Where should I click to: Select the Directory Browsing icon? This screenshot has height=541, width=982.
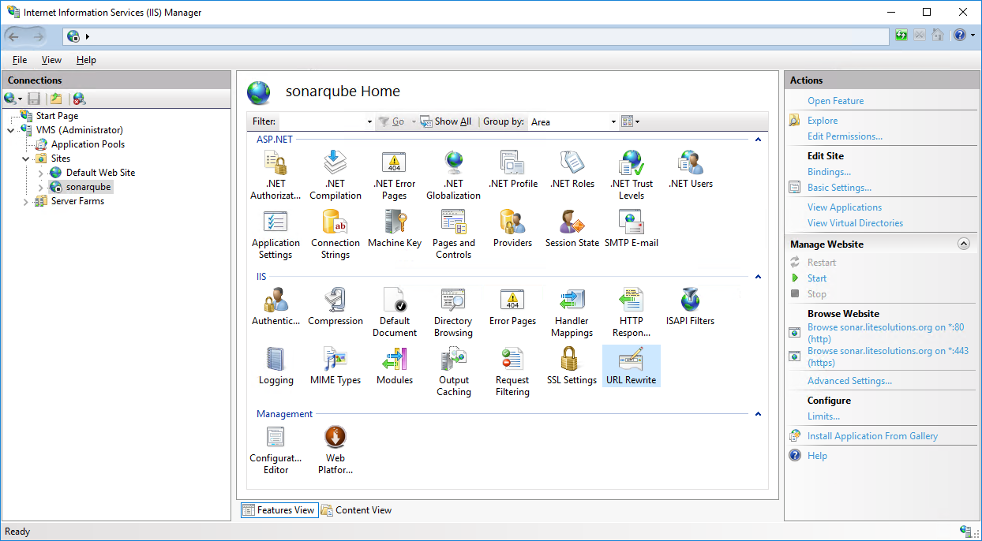point(453,312)
